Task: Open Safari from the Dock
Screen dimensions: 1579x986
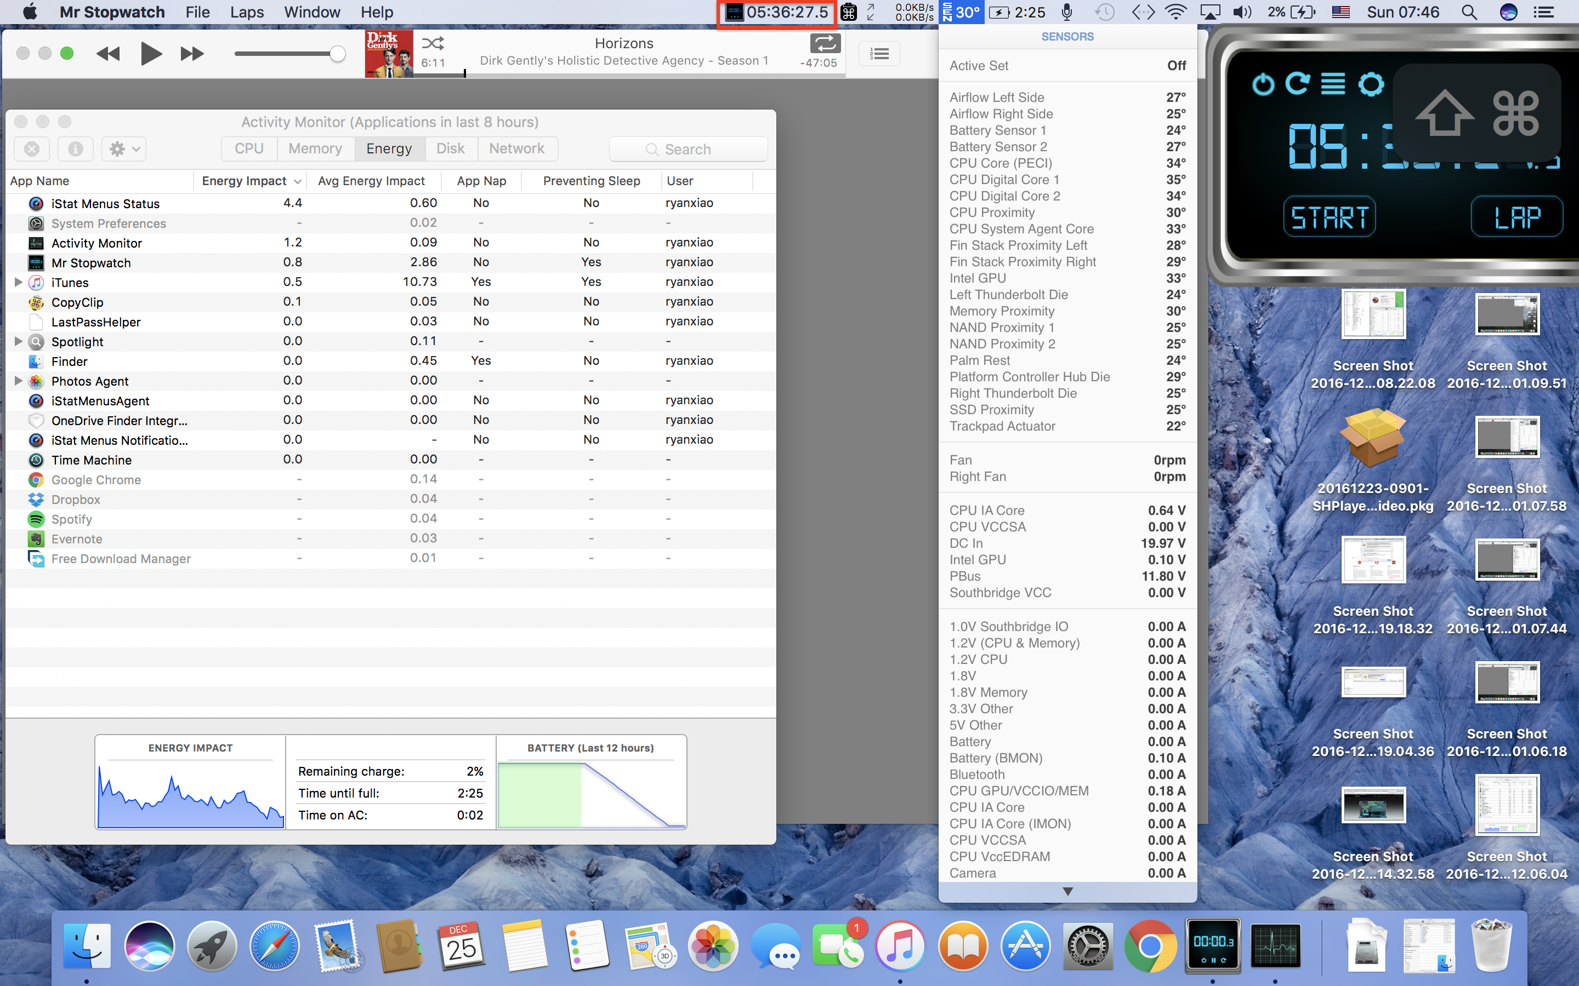Action: pyautogui.click(x=275, y=945)
